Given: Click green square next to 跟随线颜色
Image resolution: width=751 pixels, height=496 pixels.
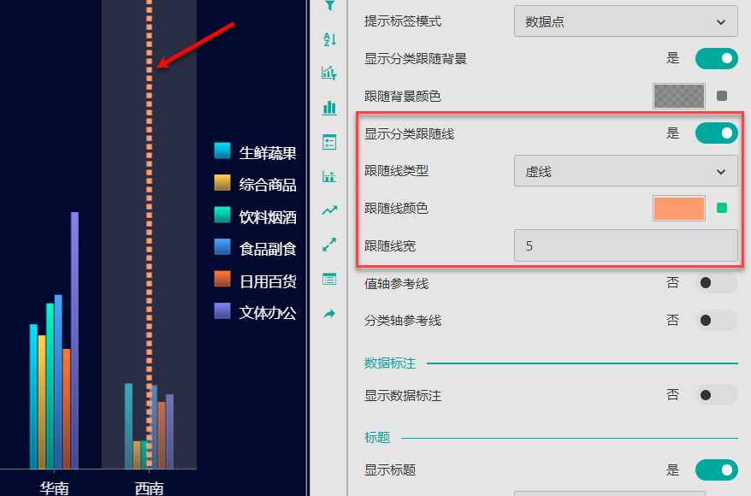Looking at the screenshot, I should point(722,208).
